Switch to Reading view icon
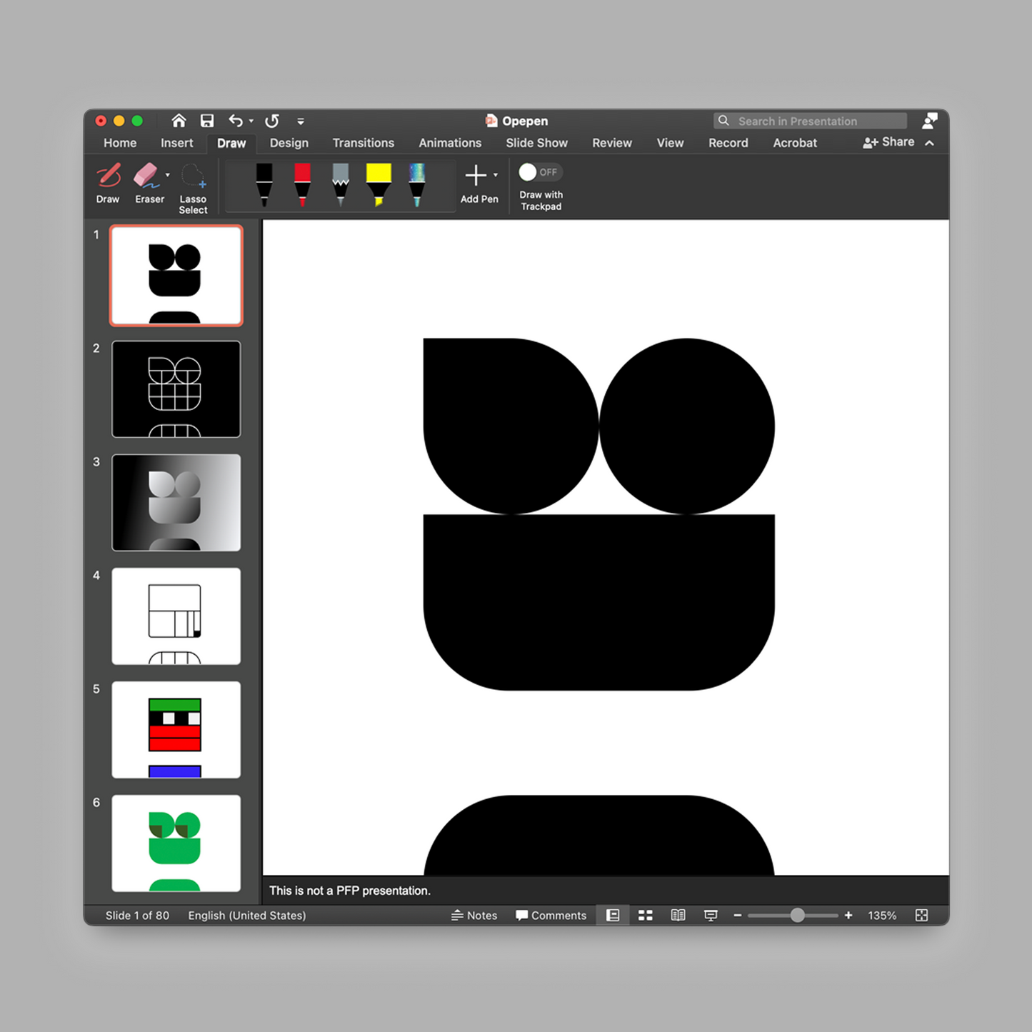 pos(678,916)
